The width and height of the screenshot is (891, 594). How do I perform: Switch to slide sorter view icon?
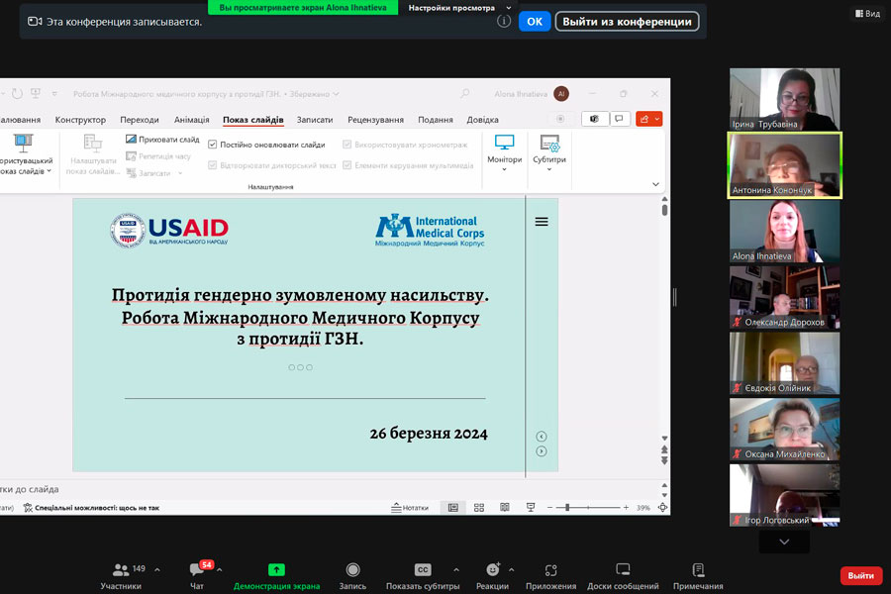479,508
